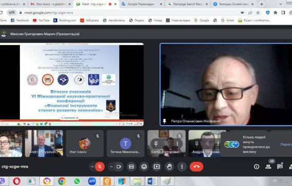Switch to the Startpage Search Results tab
This screenshot has width=292, height=186.
coord(187,4)
